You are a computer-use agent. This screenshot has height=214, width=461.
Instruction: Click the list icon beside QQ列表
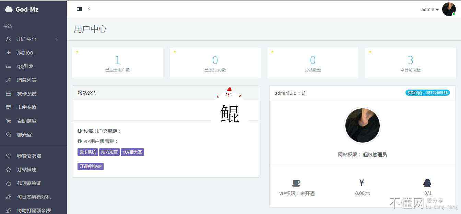pos(9,66)
